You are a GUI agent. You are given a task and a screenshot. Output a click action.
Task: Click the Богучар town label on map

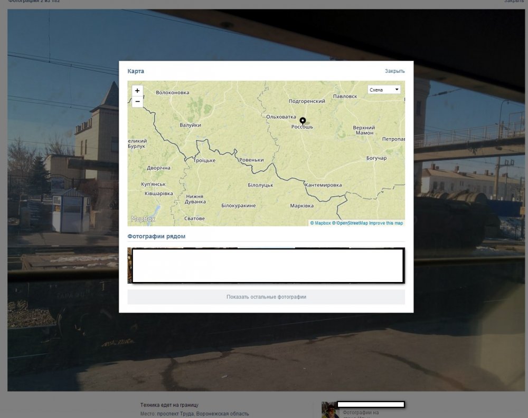click(376, 158)
